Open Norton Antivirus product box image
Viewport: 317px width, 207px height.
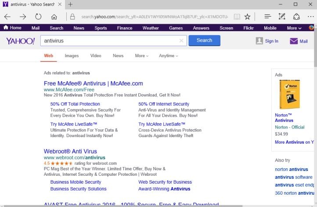[x=290, y=94]
